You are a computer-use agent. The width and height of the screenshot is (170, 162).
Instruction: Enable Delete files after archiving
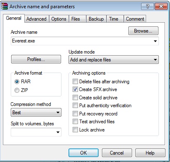[75, 82]
